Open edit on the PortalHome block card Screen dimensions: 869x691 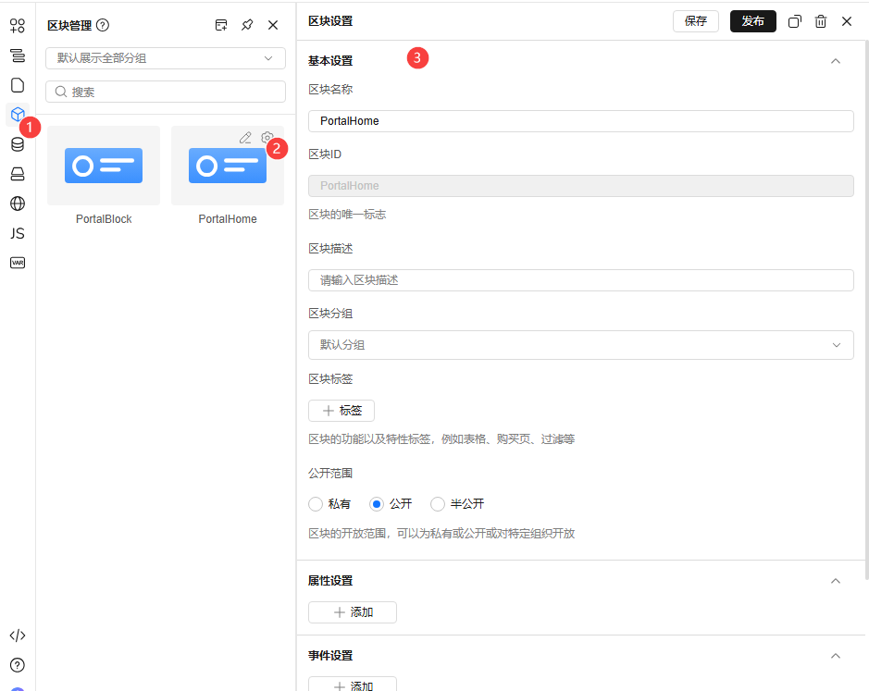[x=244, y=137]
